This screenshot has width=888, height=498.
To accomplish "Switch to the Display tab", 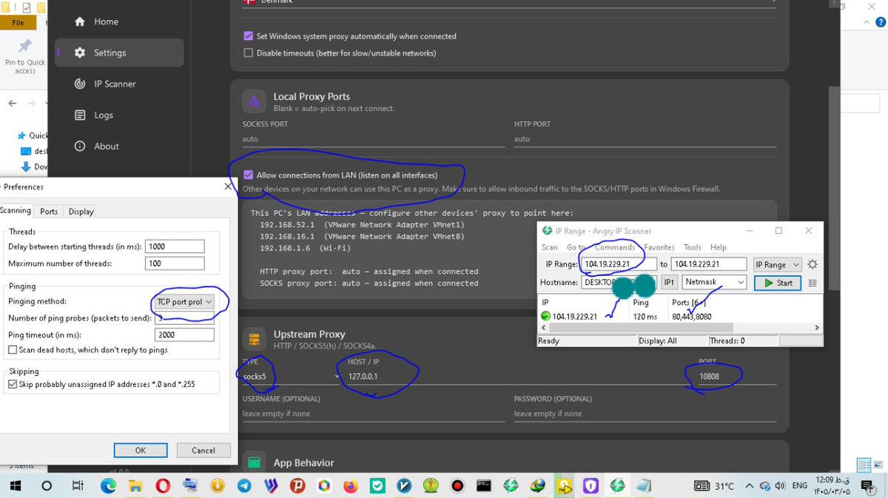I will [81, 212].
